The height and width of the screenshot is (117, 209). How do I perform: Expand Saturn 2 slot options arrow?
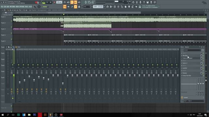click(182, 63)
